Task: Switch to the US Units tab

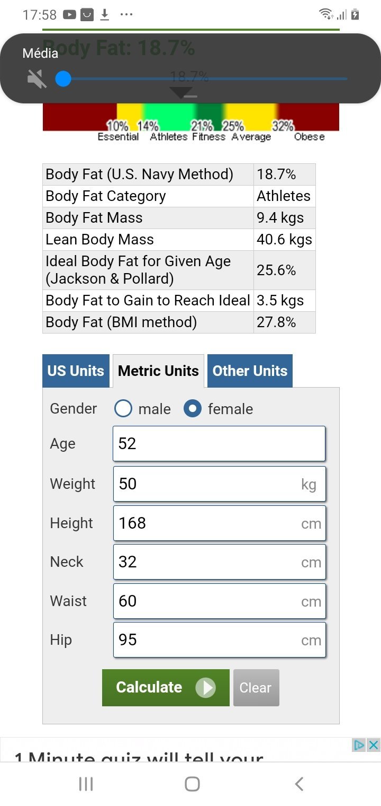Action: point(76,371)
